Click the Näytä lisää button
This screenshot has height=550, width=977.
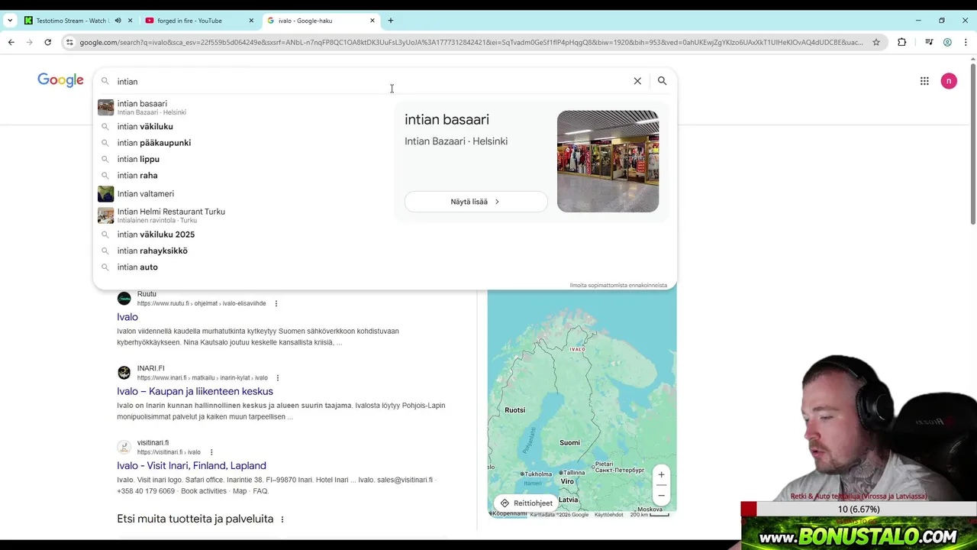click(476, 202)
